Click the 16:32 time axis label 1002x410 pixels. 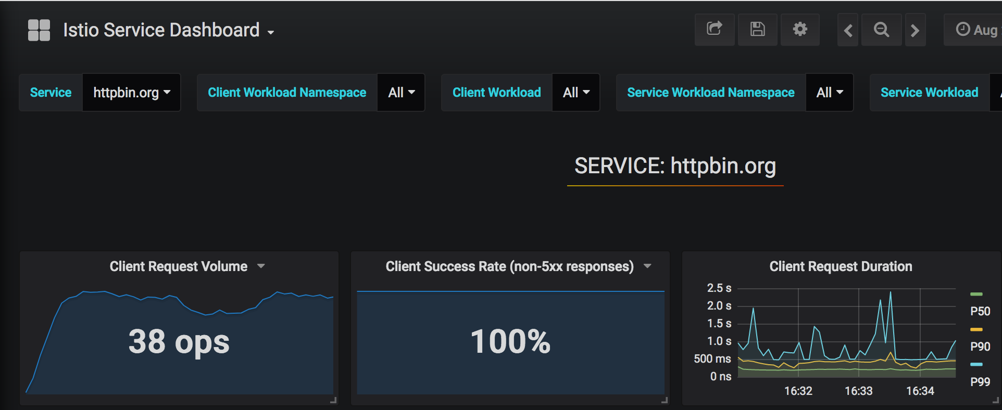[798, 391]
